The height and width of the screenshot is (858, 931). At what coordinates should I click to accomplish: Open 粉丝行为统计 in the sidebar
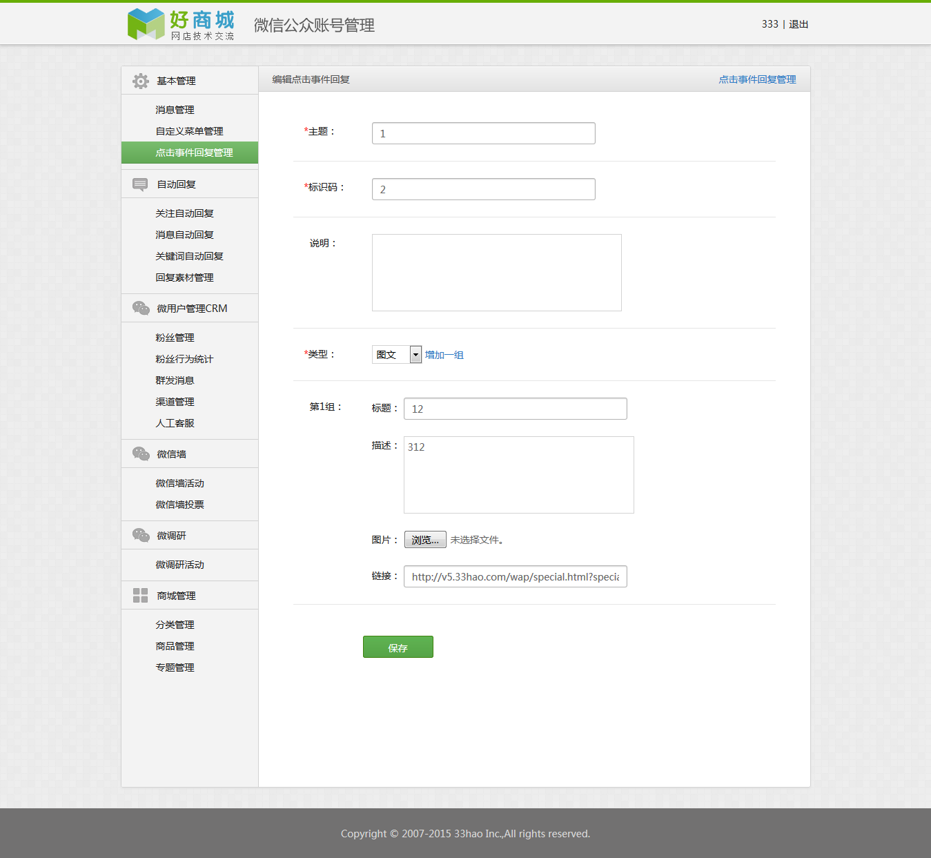(184, 359)
